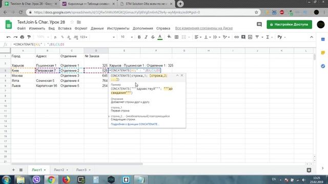Screen dimensions: 328x184
Task: Open Calendar side panel
Action: (x=323, y=39)
